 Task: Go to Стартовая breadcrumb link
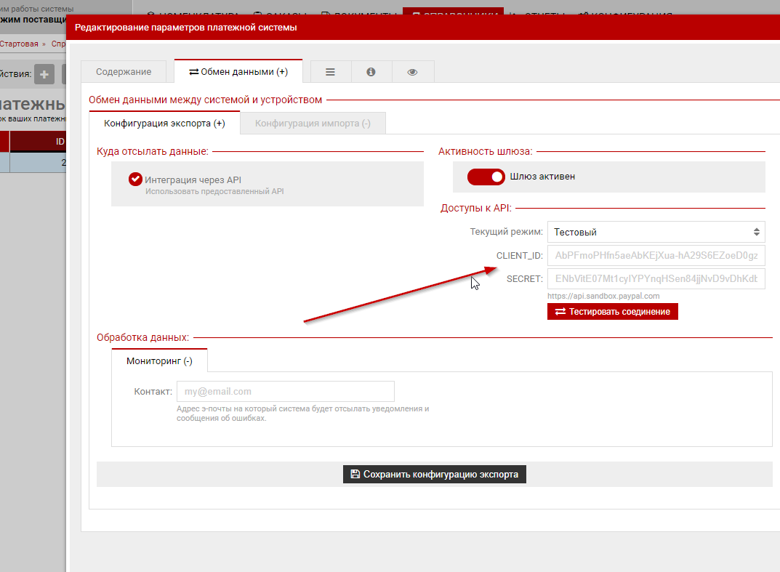tap(19, 44)
